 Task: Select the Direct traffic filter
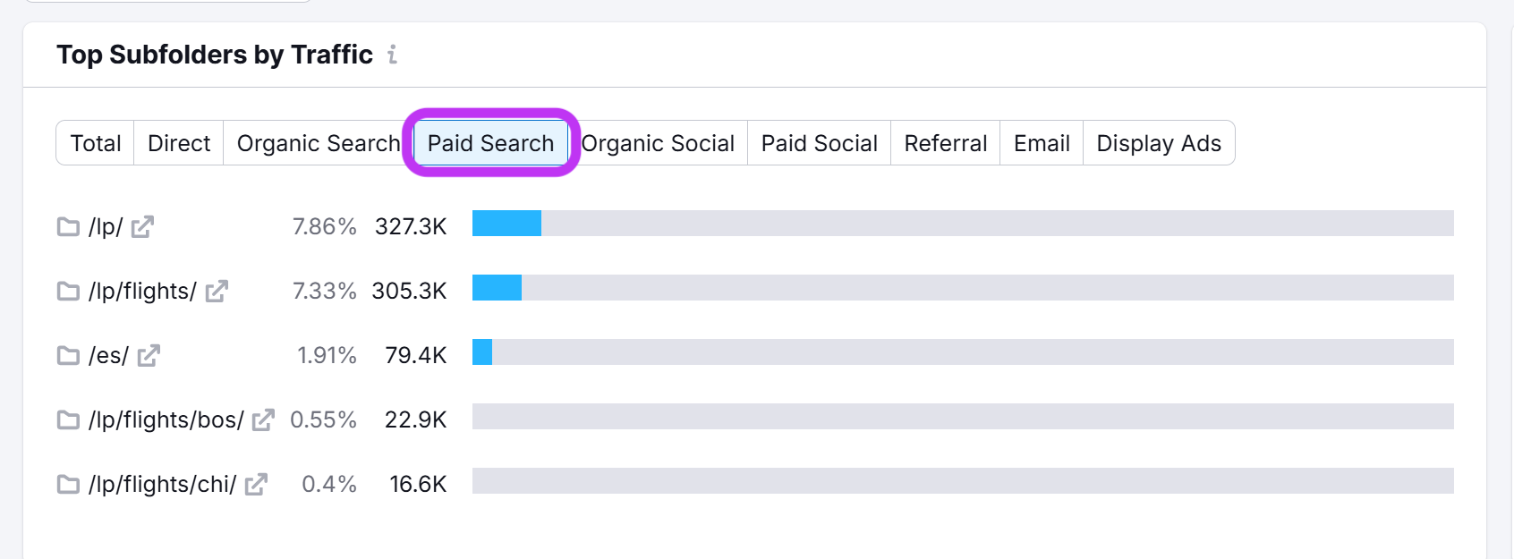[177, 142]
